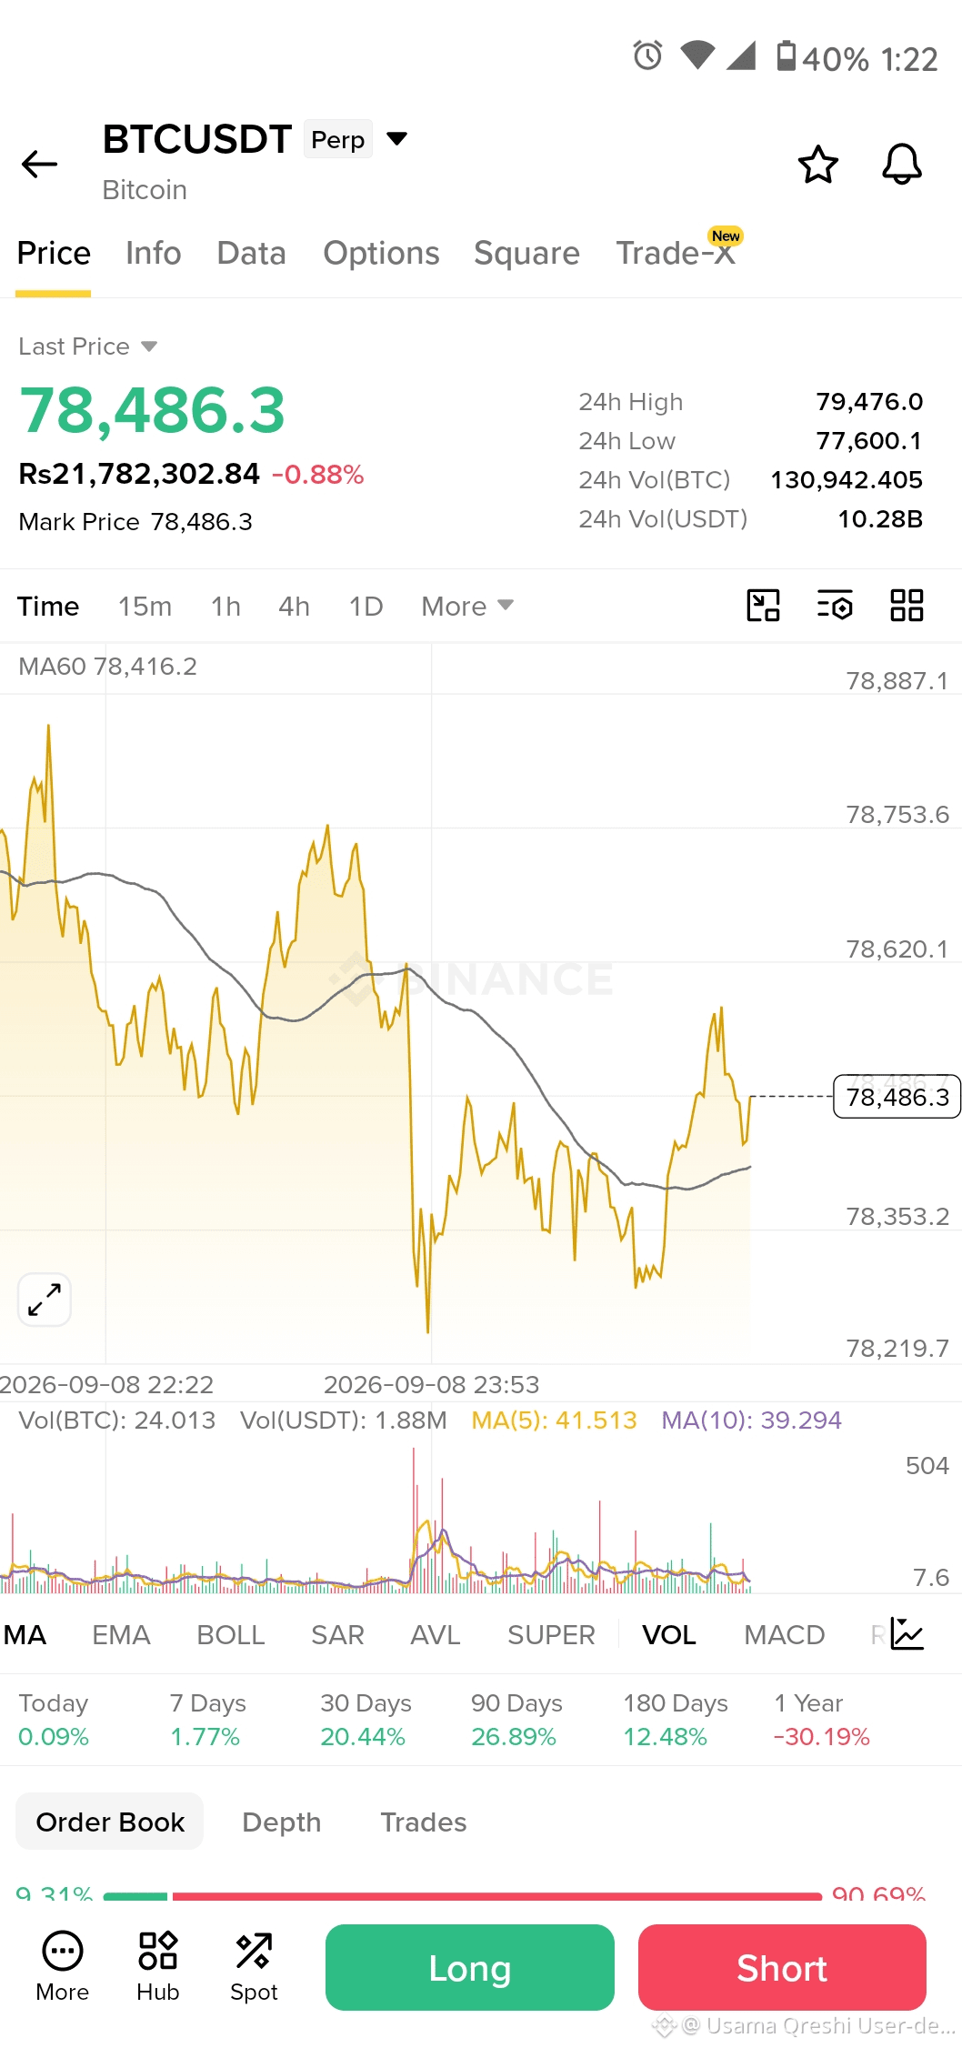Tap the green Long button

click(x=470, y=1967)
